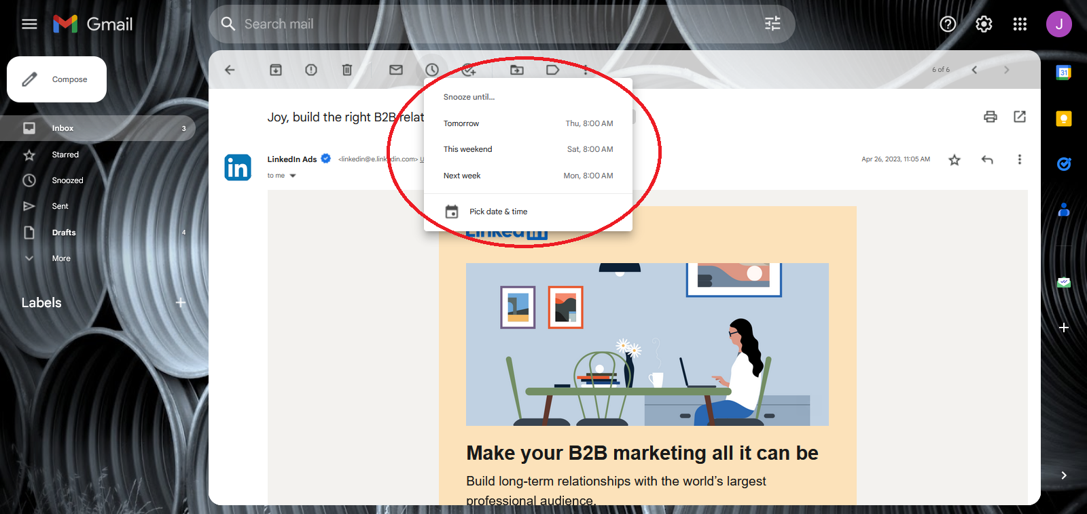Create new label plus button
The height and width of the screenshot is (514, 1087).
[181, 302]
